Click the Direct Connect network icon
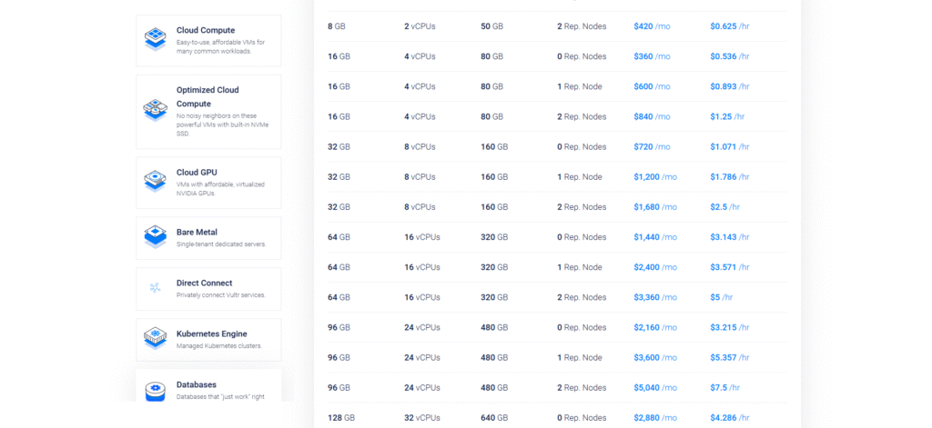The height and width of the screenshot is (428, 932). [155, 288]
